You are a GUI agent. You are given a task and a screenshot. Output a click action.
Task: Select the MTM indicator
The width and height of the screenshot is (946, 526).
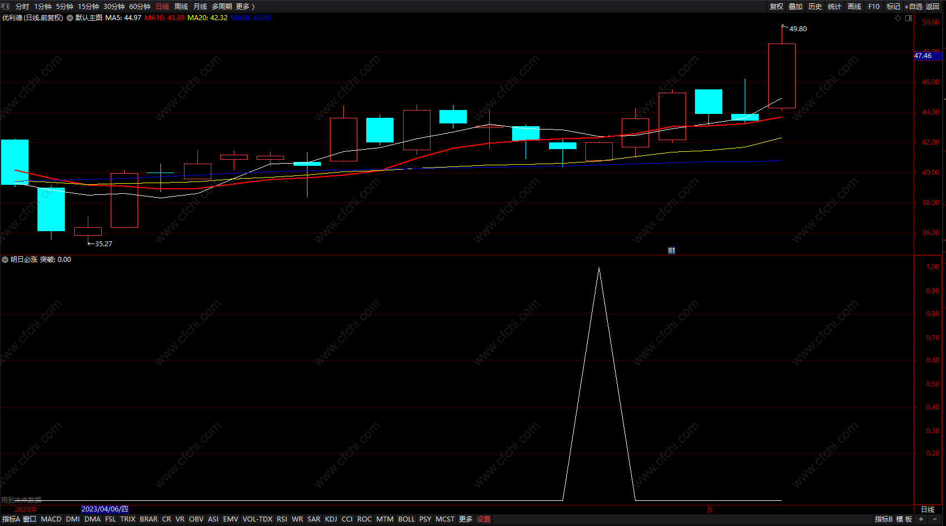(385, 519)
